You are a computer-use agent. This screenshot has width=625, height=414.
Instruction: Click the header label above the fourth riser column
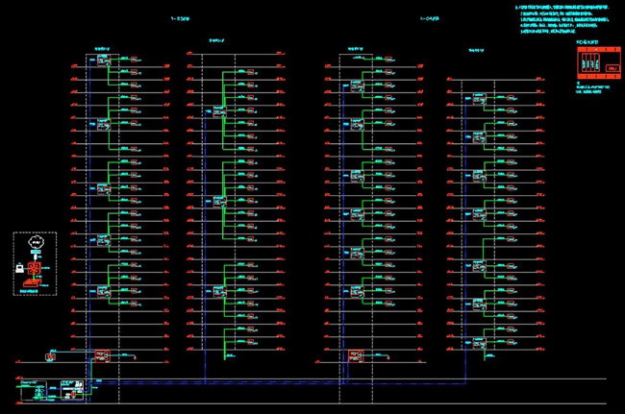tap(476, 48)
